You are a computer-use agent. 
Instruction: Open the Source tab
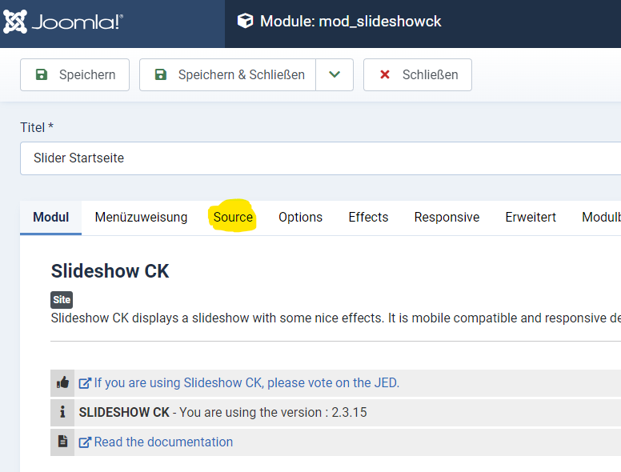pos(233,217)
